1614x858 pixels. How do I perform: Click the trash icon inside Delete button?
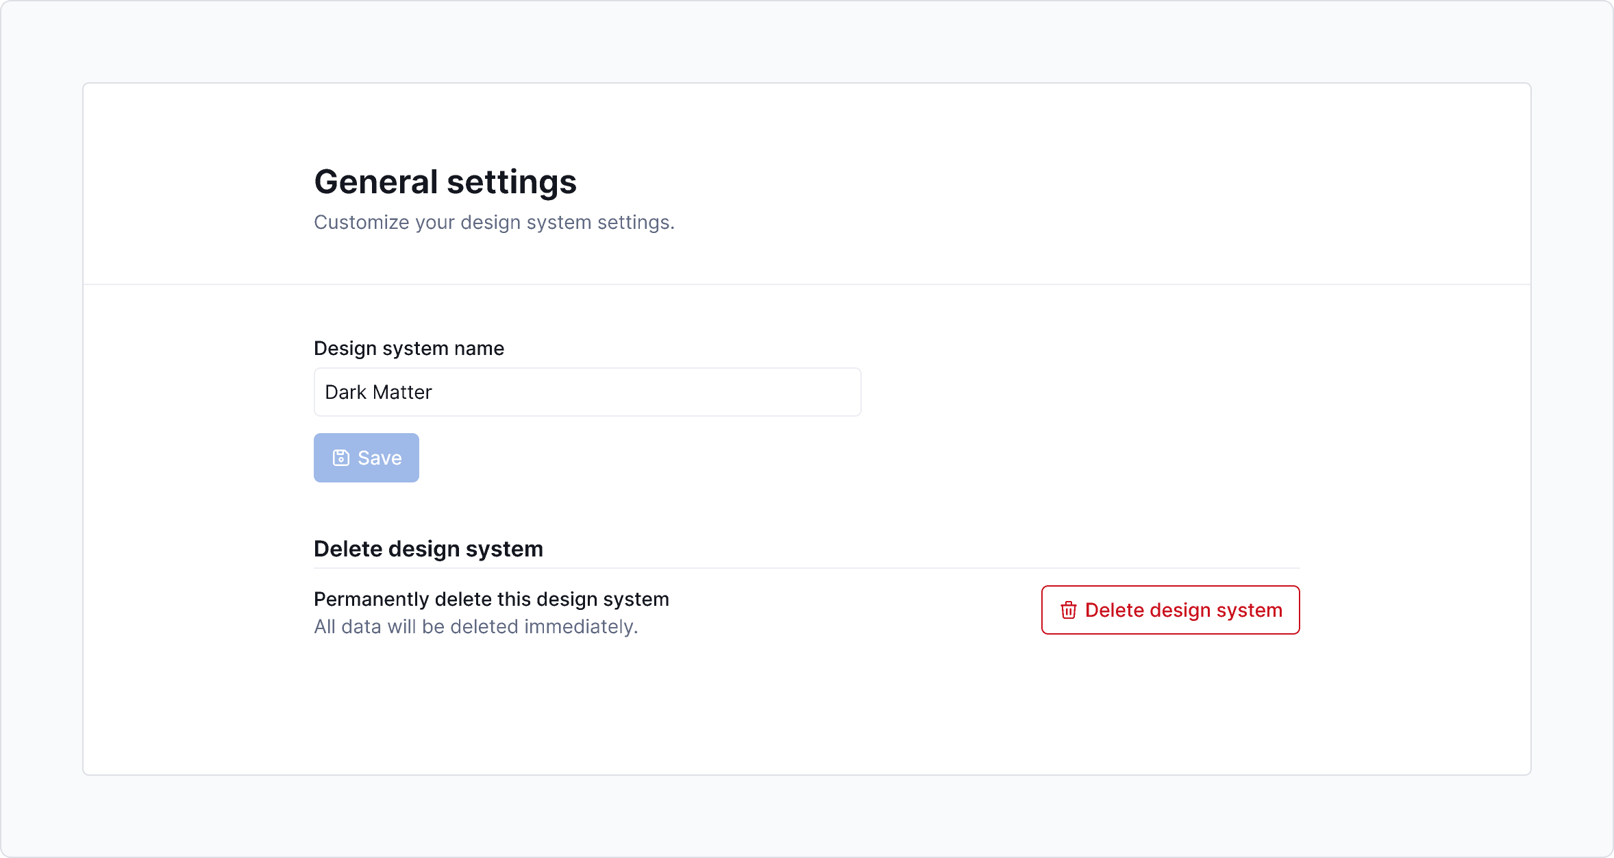point(1069,610)
